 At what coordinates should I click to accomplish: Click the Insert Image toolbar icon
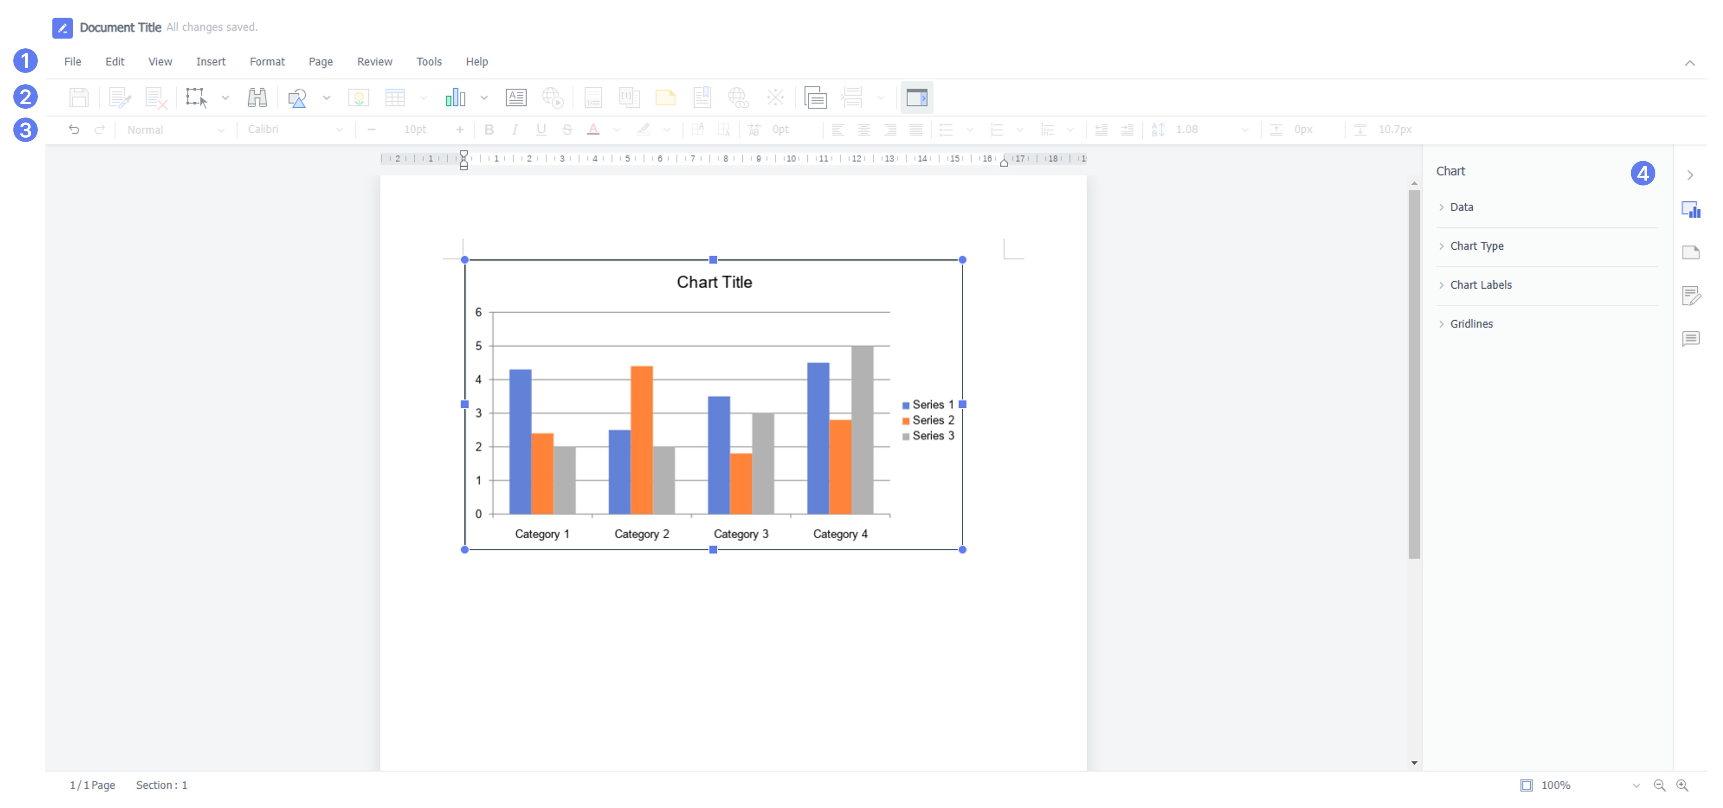(x=359, y=97)
